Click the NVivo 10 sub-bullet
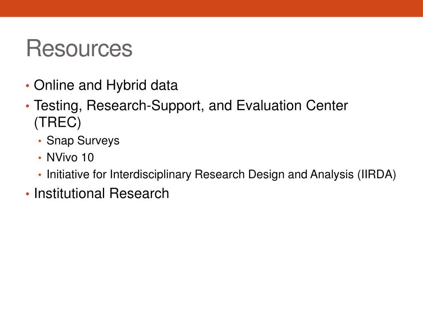Viewport: 423px width, 317px height. [x=70, y=157]
